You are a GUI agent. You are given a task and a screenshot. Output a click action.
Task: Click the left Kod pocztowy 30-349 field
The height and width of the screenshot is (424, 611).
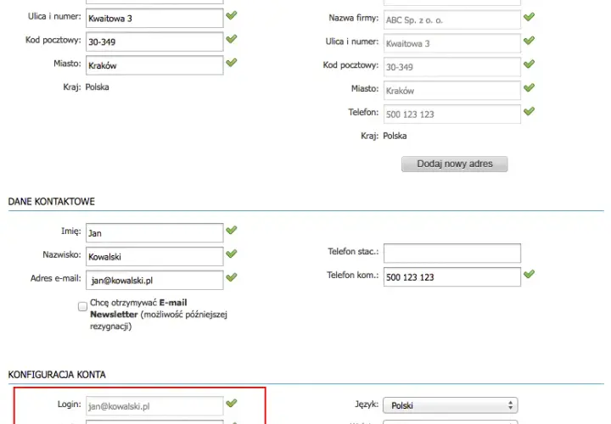click(154, 42)
